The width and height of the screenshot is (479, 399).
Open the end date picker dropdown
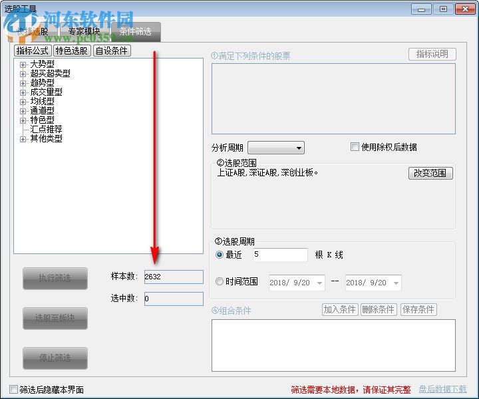(x=396, y=283)
